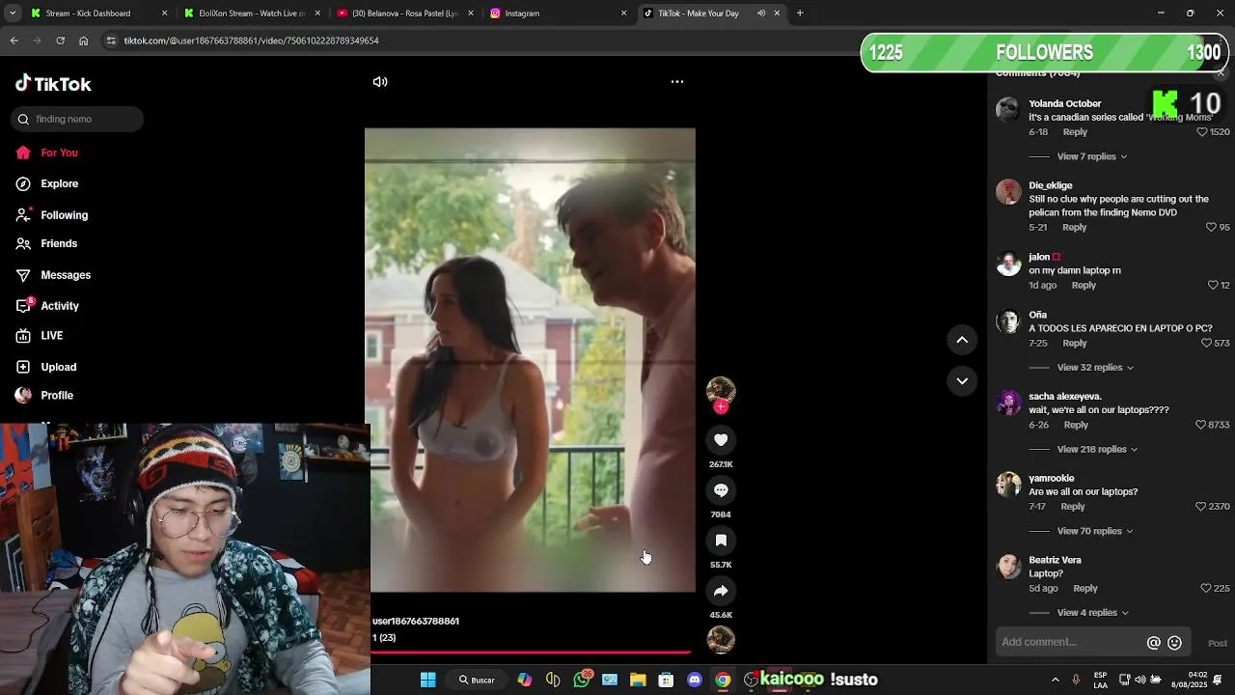Reply to jalon's comment

[1084, 286]
